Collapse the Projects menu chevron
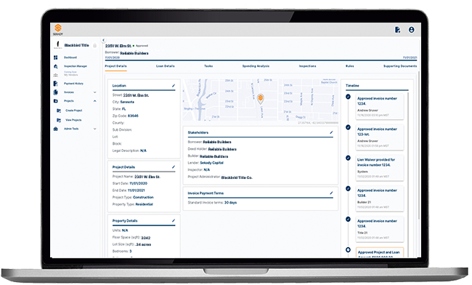Image resolution: width=472 pixels, height=285 pixels. pyautogui.click(x=95, y=101)
